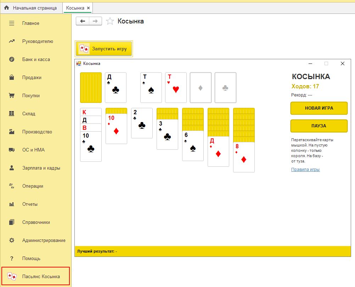Click the forward arrow navigation button
The width and height of the screenshot is (355, 287).
pyautogui.click(x=95, y=21)
